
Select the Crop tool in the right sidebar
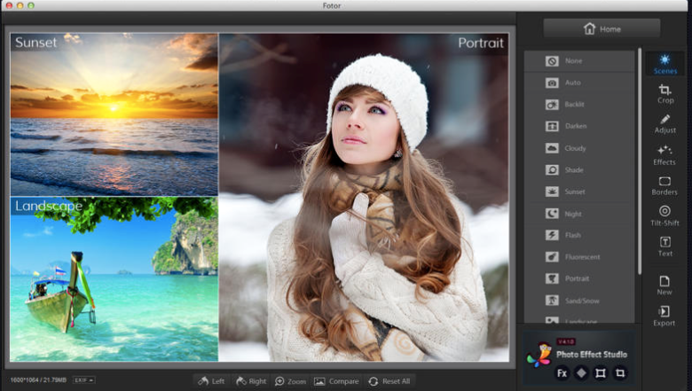[665, 94]
